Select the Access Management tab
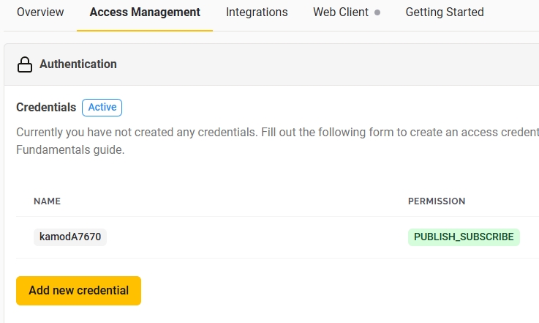The image size is (539, 323). click(x=145, y=12)
